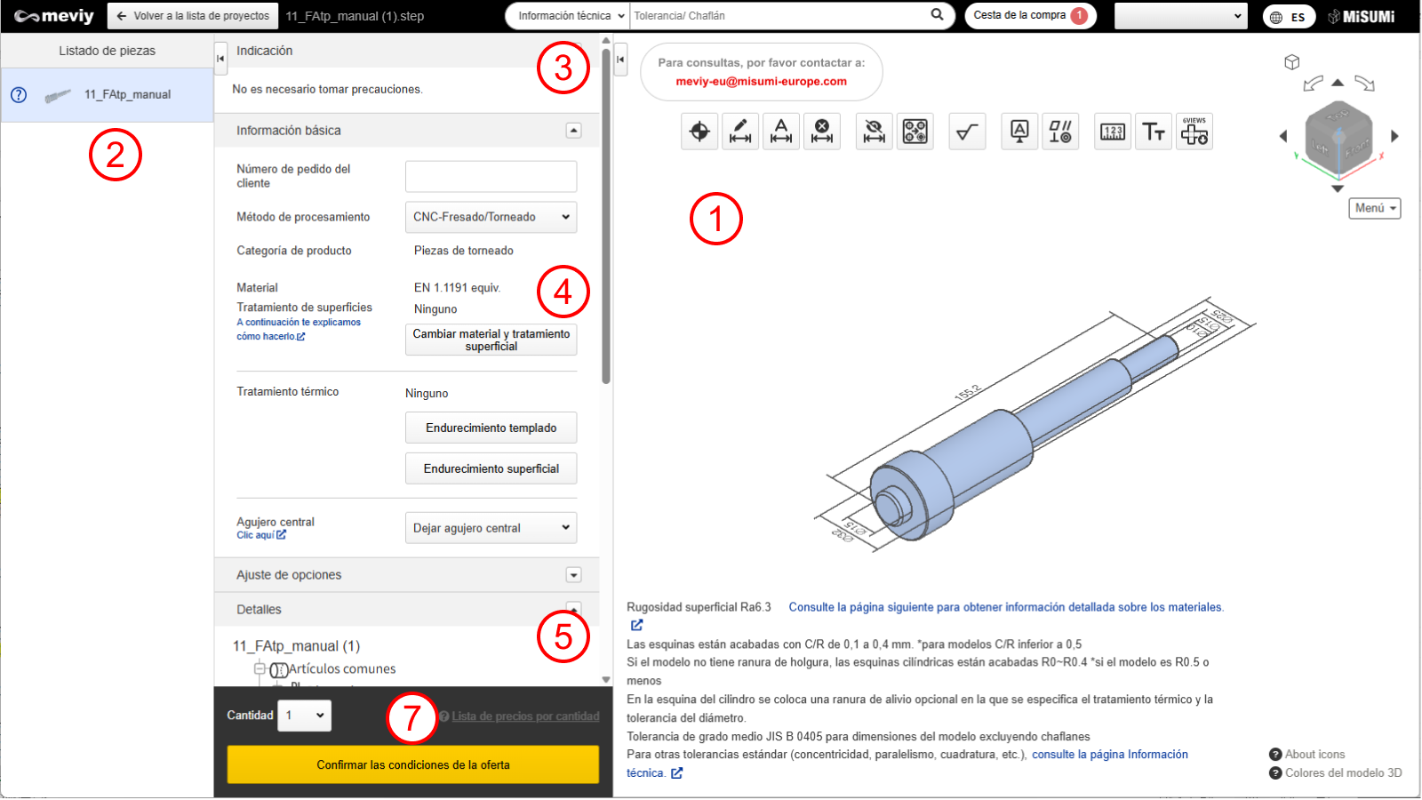Screen dimensions: 1422x800
Task: Expand the Ajuste de opciones section
Action: [x=573, y=575]
